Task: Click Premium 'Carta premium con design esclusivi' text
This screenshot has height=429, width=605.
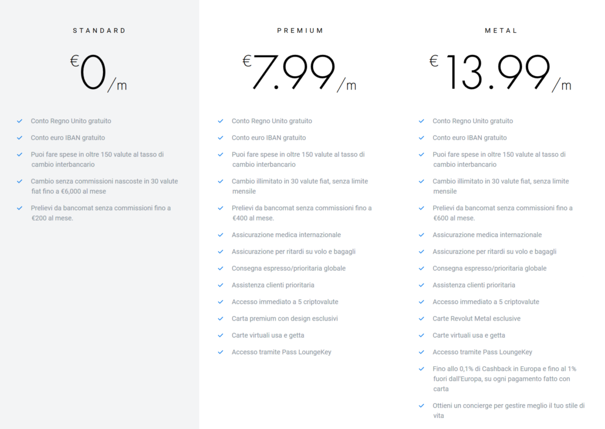Action: point(285,319)
